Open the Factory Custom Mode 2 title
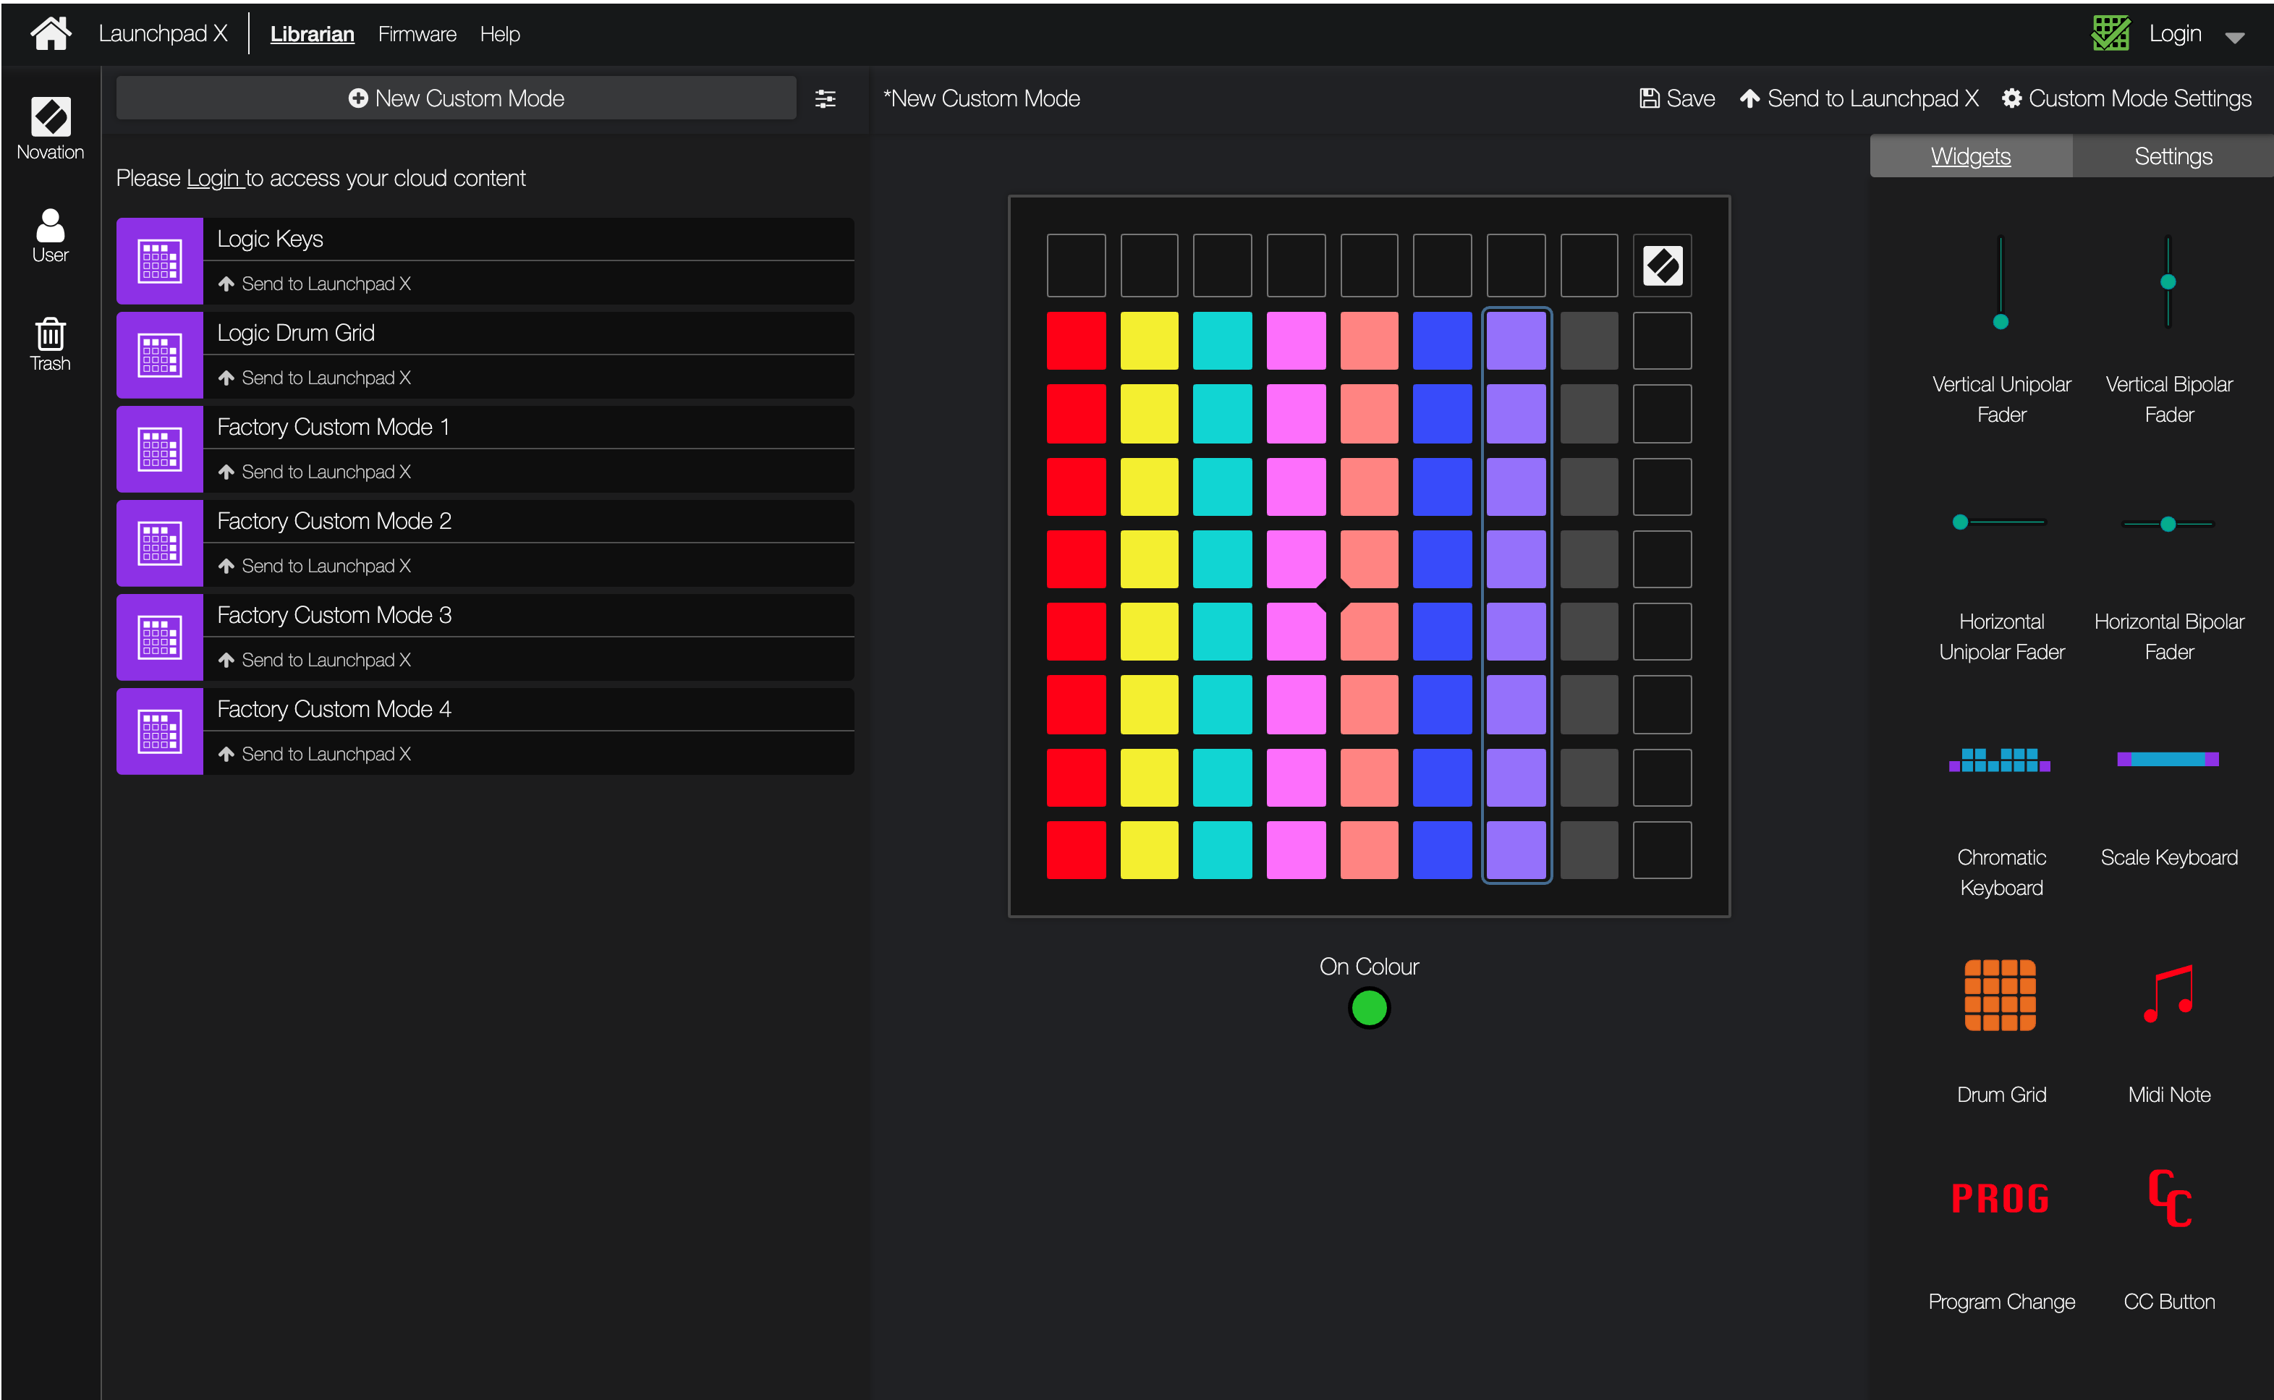The image size is (2274, 1400). tap(334, 522)
